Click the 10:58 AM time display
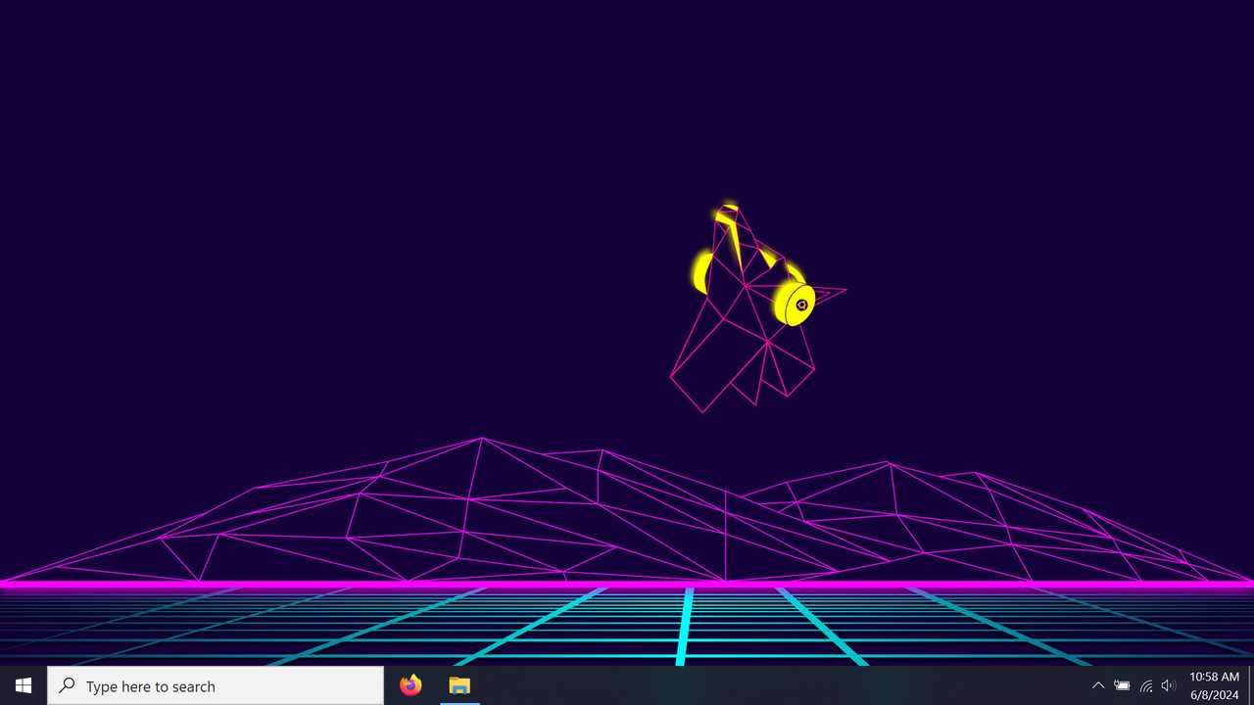Image resolution: width=1254 pixels, height=705 pixels. point(1214,677)
